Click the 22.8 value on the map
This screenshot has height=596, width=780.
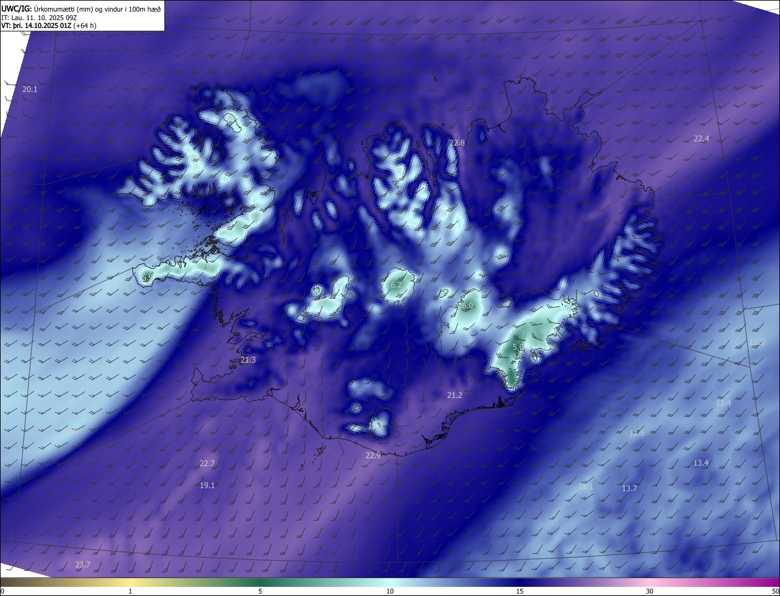[x=457, y=143]
